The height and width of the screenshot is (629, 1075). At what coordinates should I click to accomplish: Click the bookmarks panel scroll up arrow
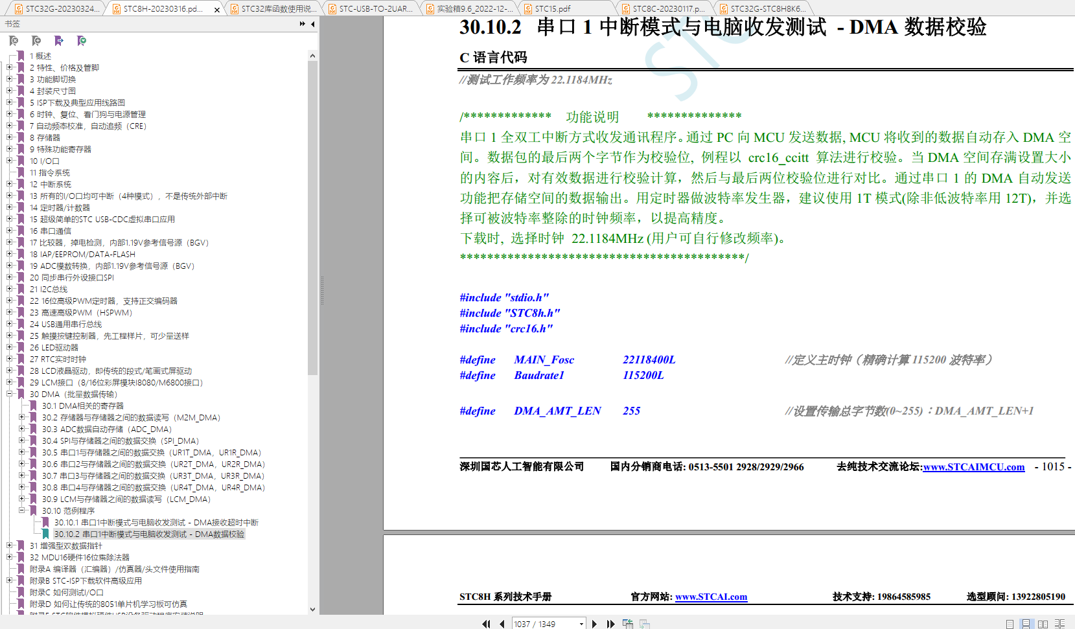coord(312,56)
